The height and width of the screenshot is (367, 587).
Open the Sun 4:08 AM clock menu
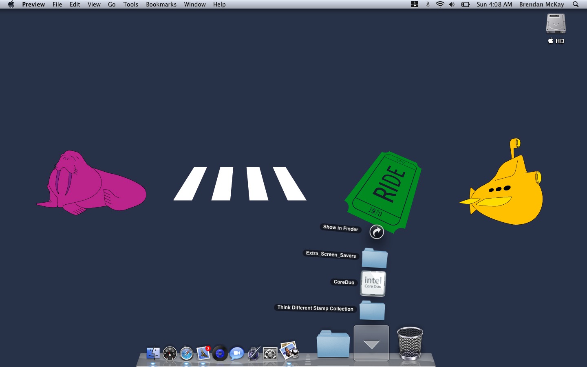click(x=494, y=4)
